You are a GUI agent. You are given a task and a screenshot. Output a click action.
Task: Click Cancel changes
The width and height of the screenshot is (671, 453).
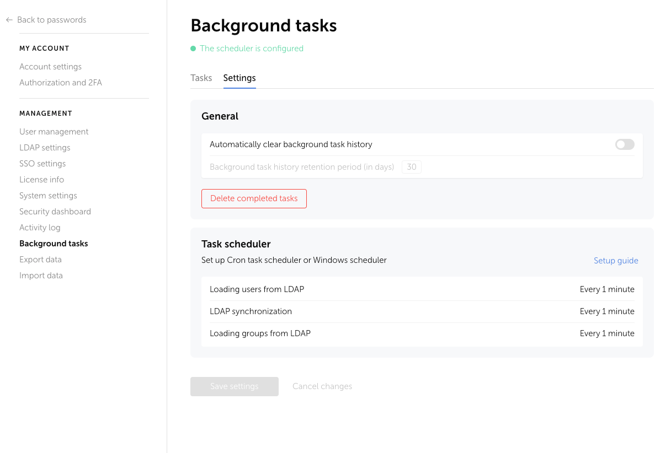(x=322, y=386)
